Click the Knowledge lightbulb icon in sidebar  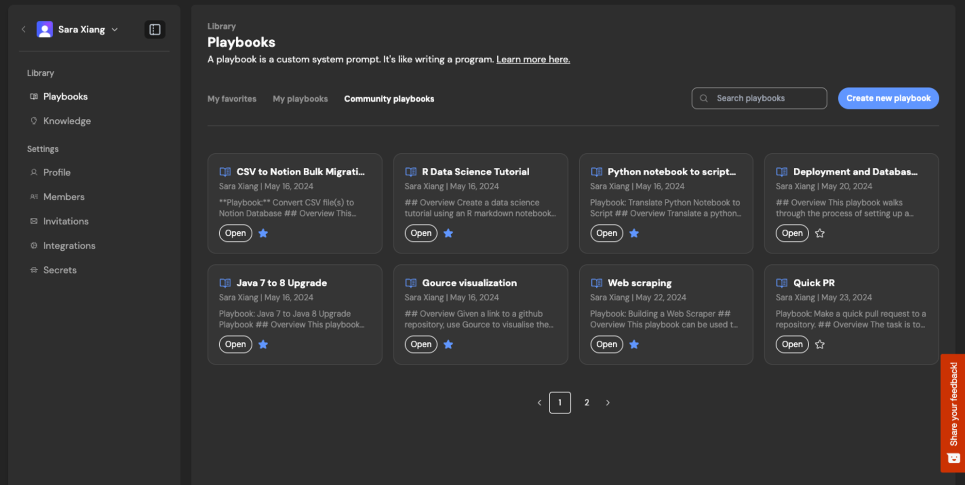(x=33, y=121)
